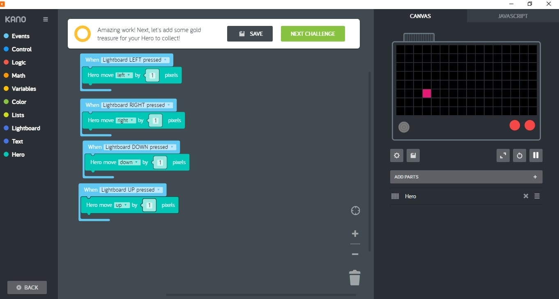559x299 pixels.
Task: Open the direction dropdown showing 'right'
Action: 125,121
